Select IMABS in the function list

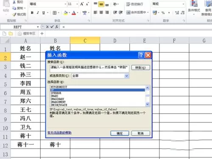[98, 96]
